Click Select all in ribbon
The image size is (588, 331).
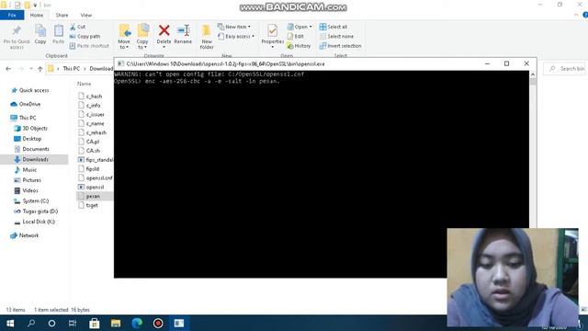pos(334,27)
